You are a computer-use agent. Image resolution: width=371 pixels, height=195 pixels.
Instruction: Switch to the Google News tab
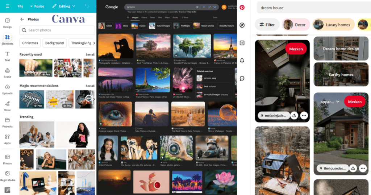coord(153,17)
